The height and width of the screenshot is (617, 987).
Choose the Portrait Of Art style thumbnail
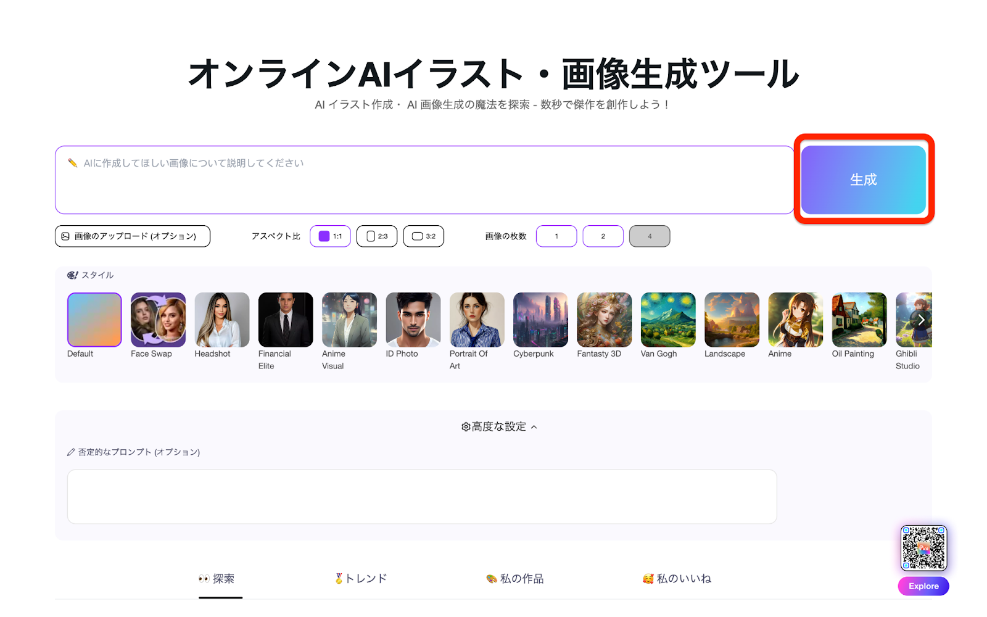(477, 320)
